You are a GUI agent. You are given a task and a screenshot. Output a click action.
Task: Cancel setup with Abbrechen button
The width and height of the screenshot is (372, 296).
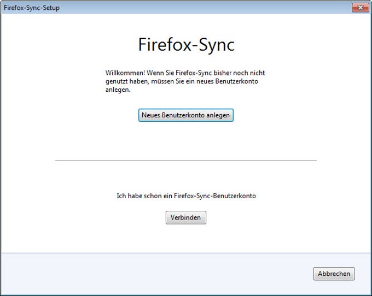click(x=334, y=274)
